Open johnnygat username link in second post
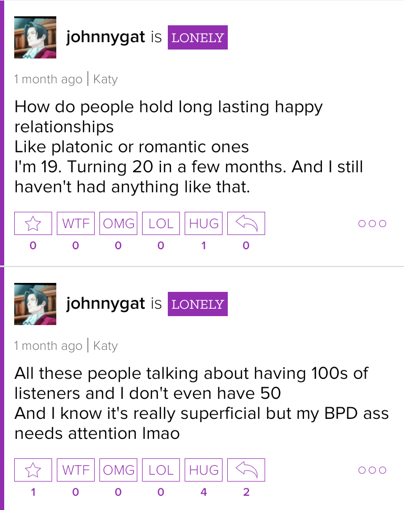This screenshot has width=404, height=510. pos(106,304)
